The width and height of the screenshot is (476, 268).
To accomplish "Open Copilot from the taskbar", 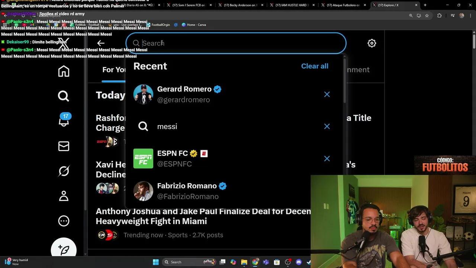I will coord(233,262).
